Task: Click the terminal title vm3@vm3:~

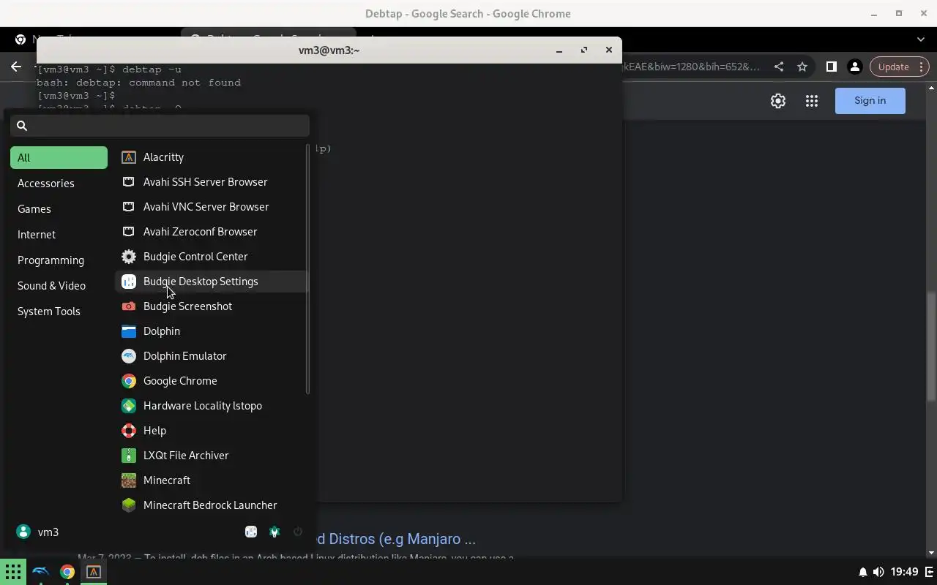Action: (x=329, y=50)
